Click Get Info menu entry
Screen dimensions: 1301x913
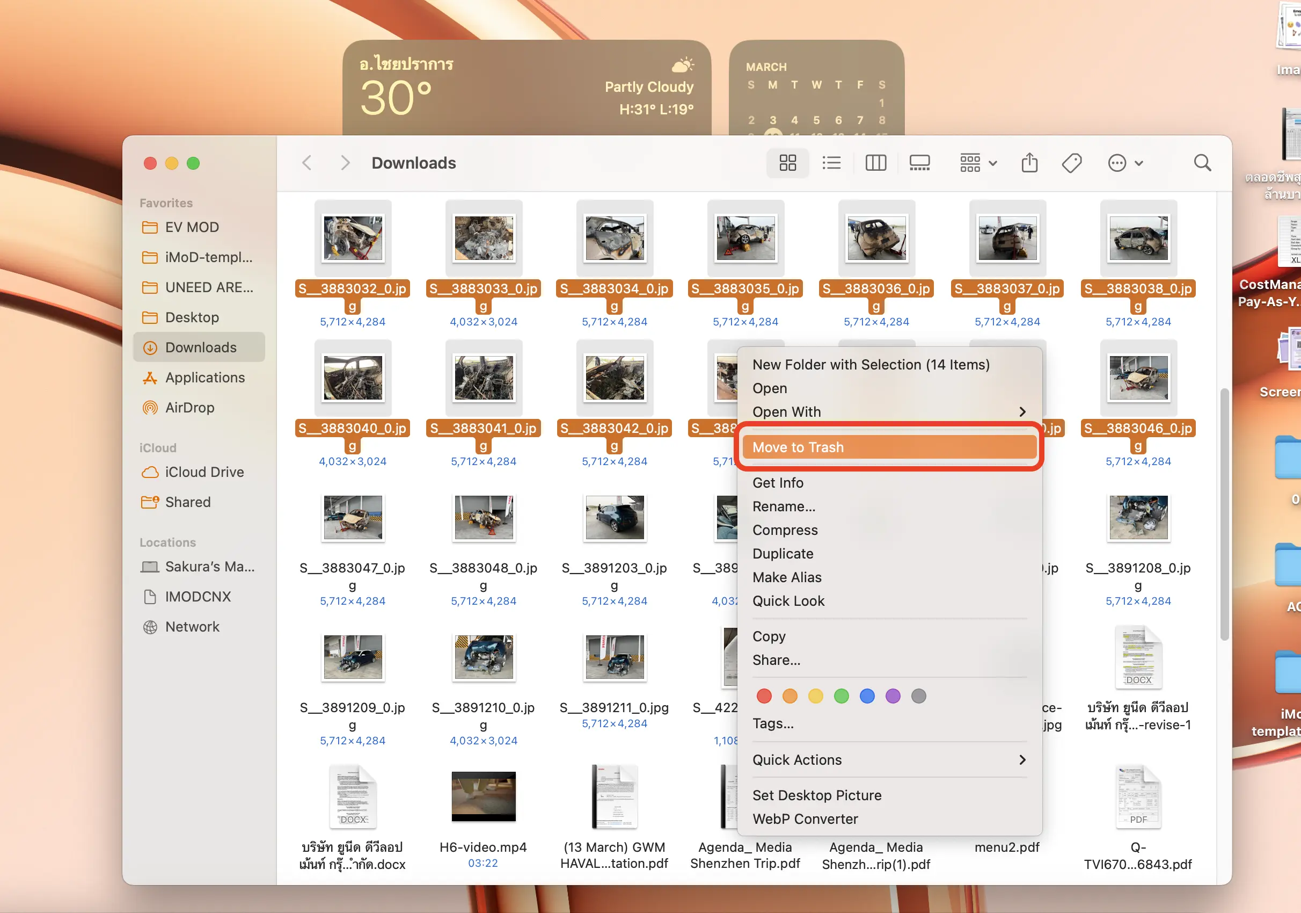coord(777,483)
